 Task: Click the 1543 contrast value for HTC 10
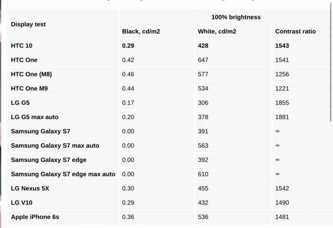click(x=282, y=46)
